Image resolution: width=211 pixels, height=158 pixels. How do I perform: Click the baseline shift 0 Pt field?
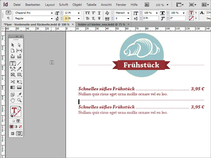point(151,18)
